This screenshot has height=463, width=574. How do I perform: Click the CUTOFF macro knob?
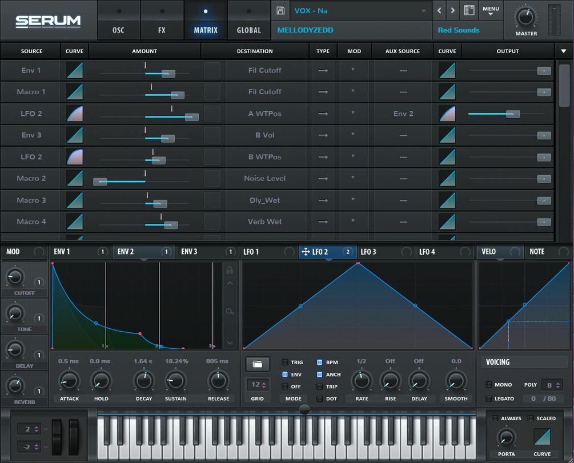(15, 277)
